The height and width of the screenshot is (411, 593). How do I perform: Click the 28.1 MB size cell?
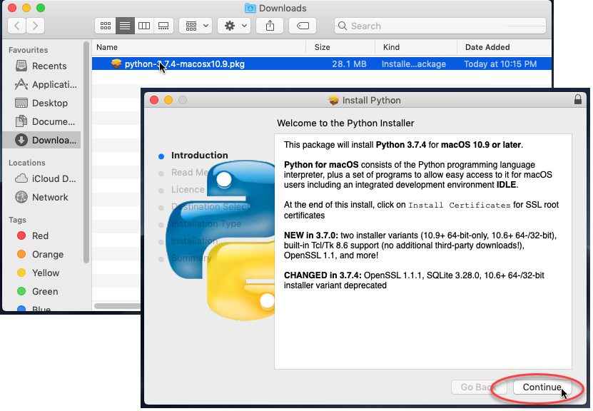coord(349,64)
